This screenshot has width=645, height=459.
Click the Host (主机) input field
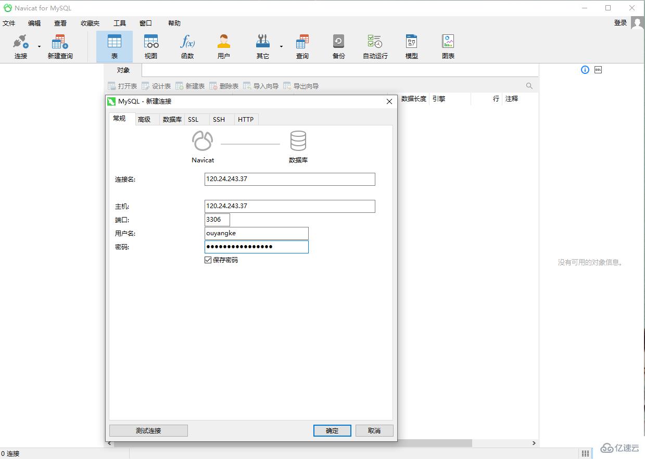[290, 206]
